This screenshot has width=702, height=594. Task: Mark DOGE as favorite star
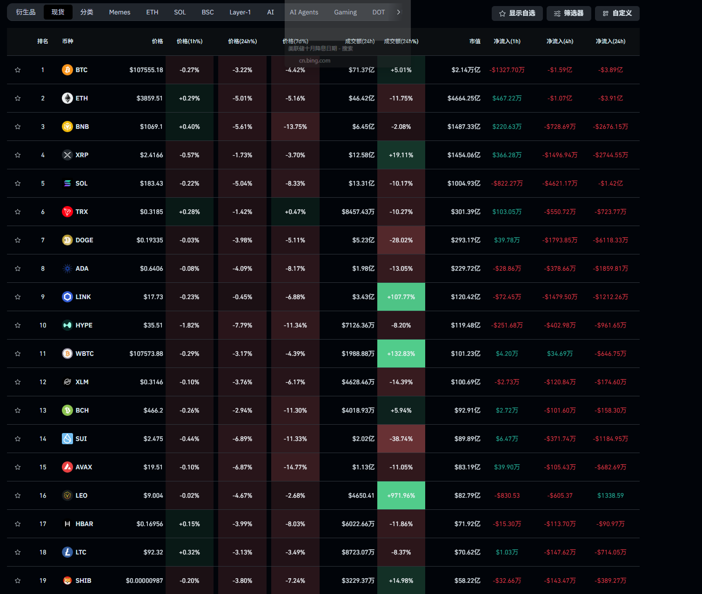18,240
